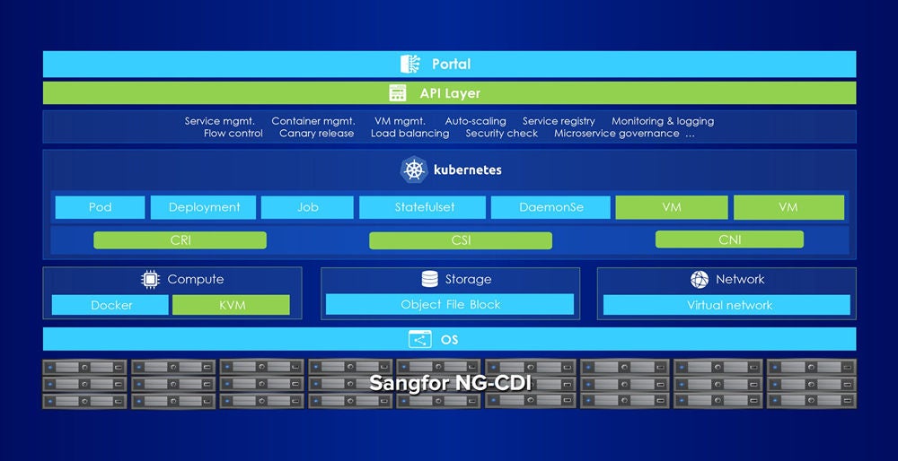The image size is (898, 461).
Task: Click the Docker block under Compute
Action: point(110,305)
